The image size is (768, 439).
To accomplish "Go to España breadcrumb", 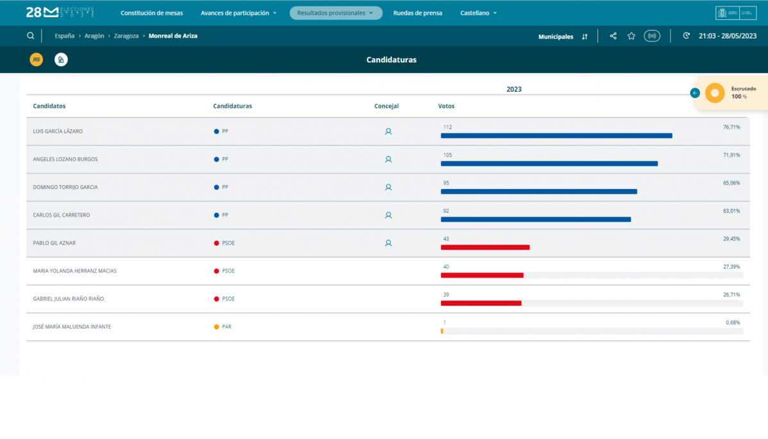I will pyautogui.click(x=64, y=36).
